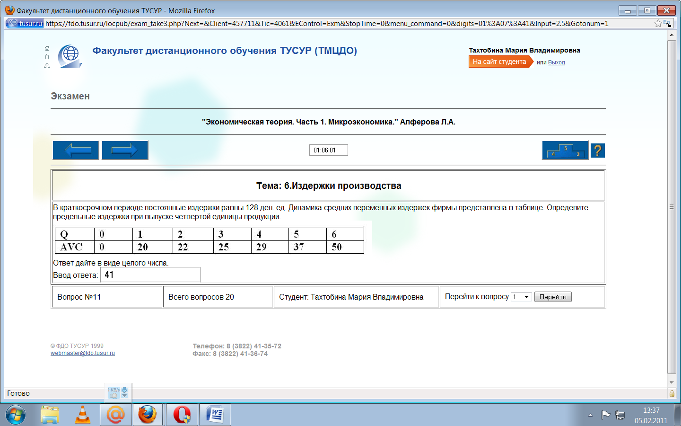Show hidden tray icons arrow
The width and height of the screenshot is (681, 426).
(590, 415)
